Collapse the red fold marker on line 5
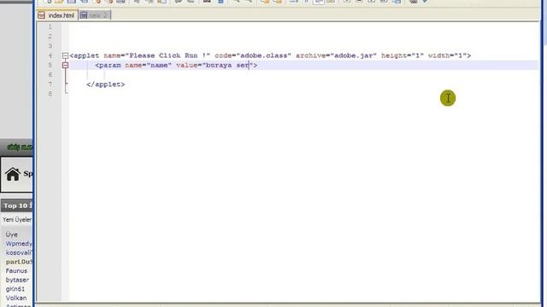 [x=65, y=65]
